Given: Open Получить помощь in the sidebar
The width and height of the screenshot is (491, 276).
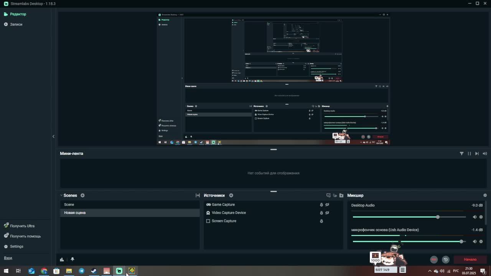Looking at the screenshot, I should [23, 236].
